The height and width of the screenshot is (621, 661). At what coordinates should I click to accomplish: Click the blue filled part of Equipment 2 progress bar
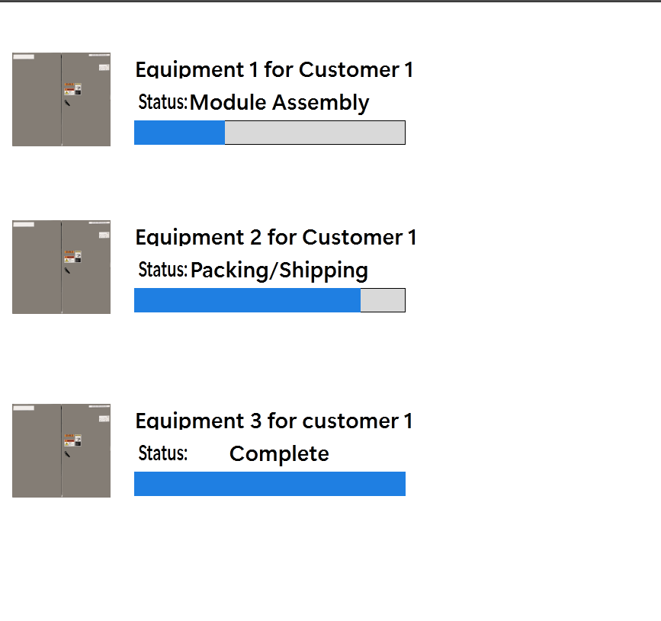[x=247, y=300]
